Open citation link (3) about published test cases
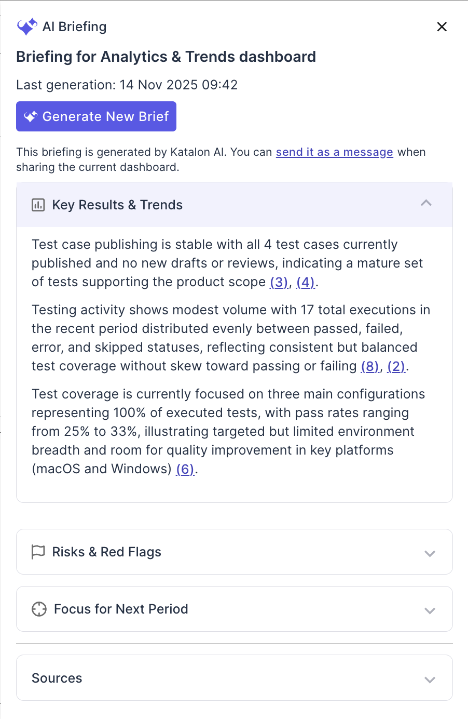This screenshot has width=468, height=719. point(279,282)
